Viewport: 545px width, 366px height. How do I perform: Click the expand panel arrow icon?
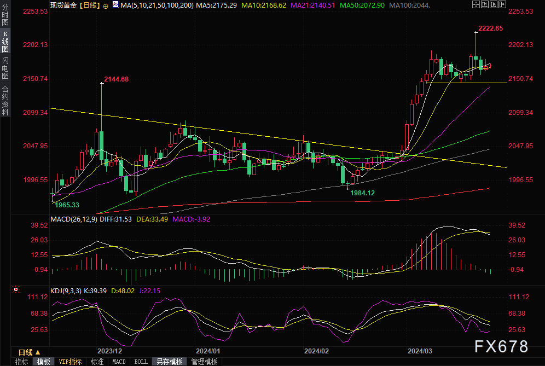(502, 4)
